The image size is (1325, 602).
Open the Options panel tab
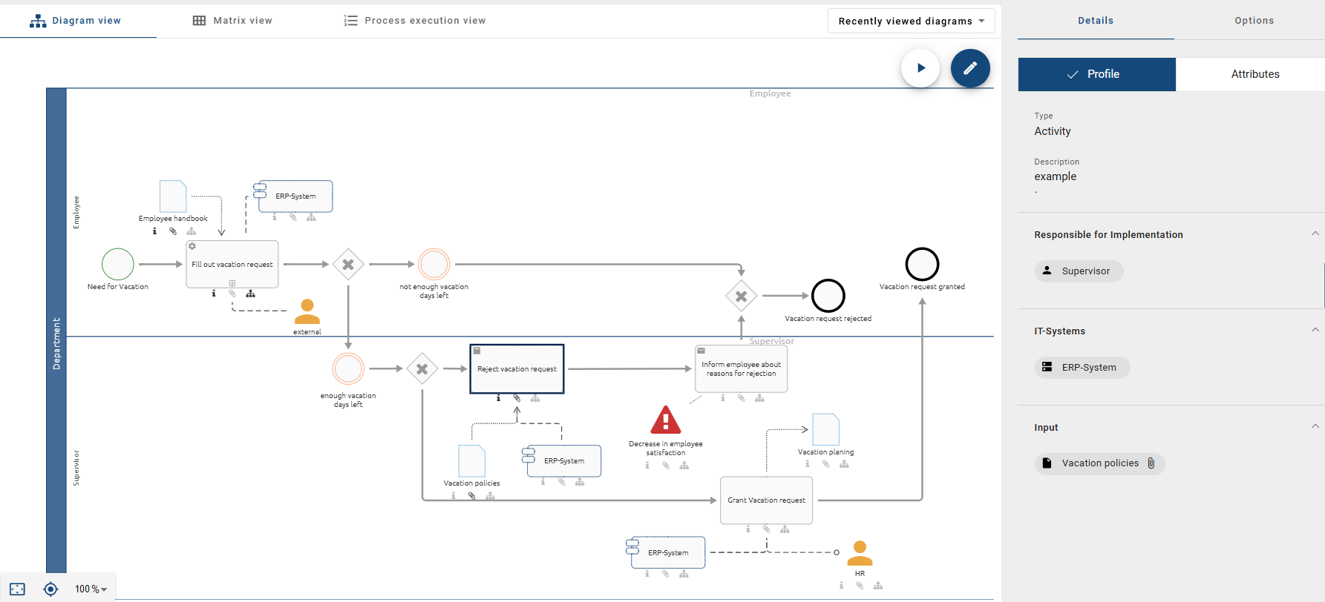click(x=1254, y=21)
